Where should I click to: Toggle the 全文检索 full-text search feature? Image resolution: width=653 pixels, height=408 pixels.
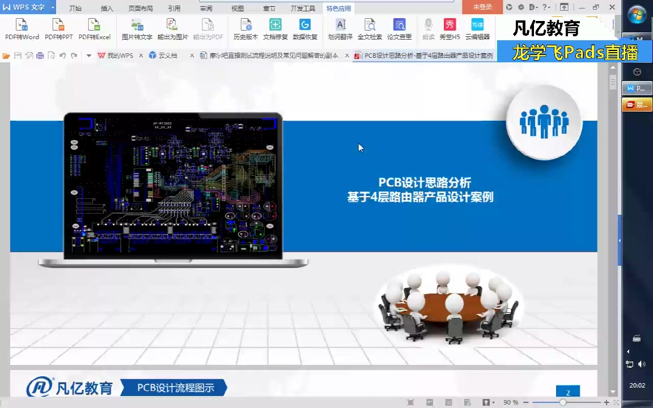click(370, 28)
